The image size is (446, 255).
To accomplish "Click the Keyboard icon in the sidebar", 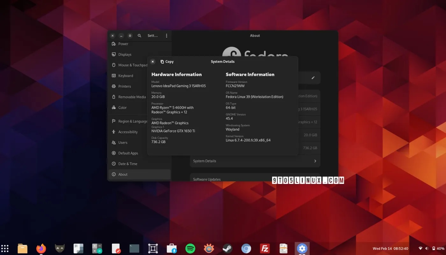I will coord(113,76).
